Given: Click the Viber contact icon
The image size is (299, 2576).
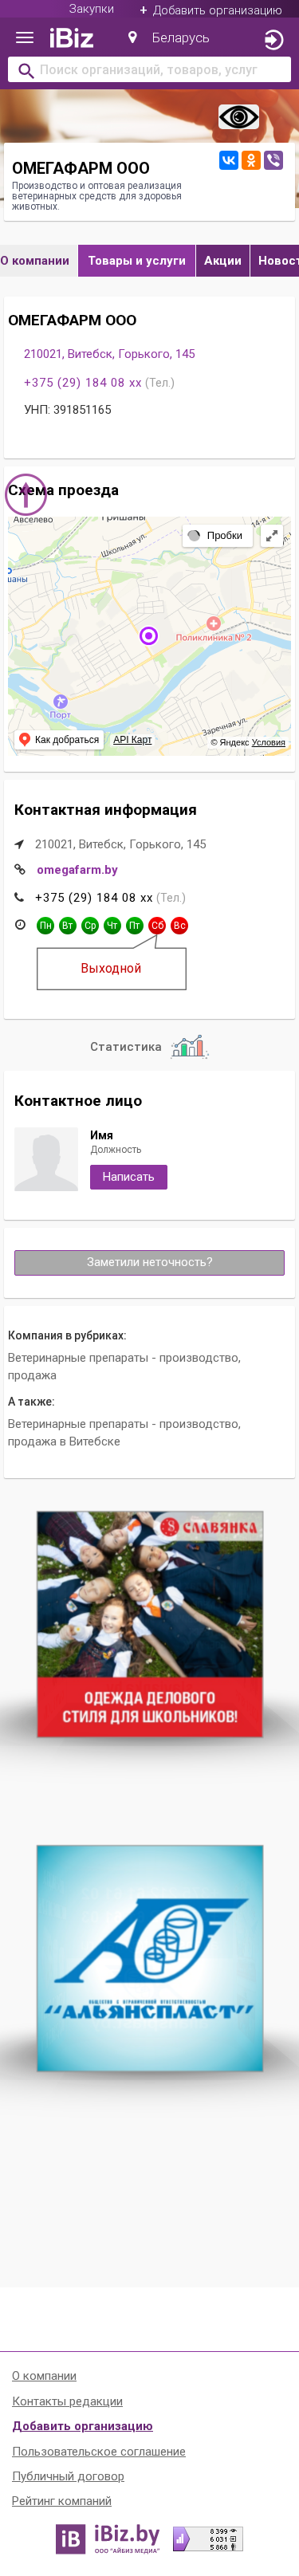Looking at the screenshot, I should coord(273,160).
